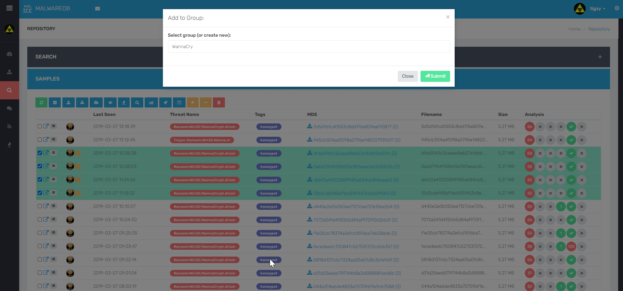The height and width of the screenshot is (291, 623).
Task: Check the 2019-03-07 13:18:39 sample checkbox
Action: point(40,126)
